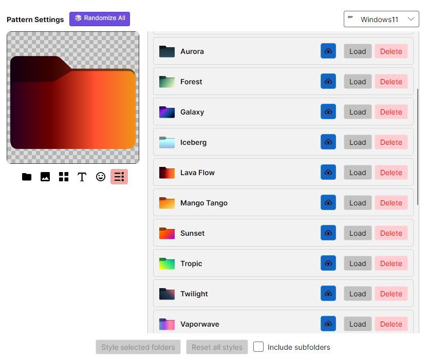Open the image settings tab icon
The image size is (428, 359).
[x=45, y=177]
